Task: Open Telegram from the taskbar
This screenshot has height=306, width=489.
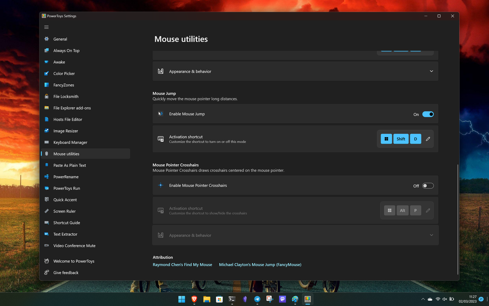Action: pyautogui.click(x=257, y=299)
